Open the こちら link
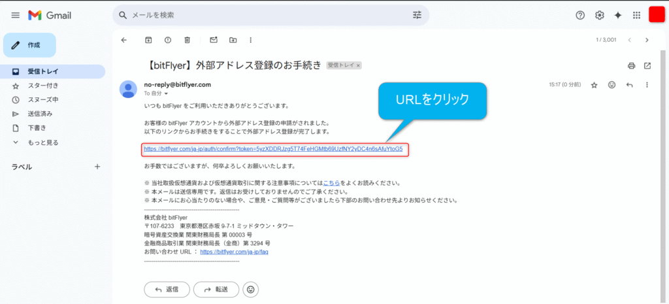 click(331, 183)
